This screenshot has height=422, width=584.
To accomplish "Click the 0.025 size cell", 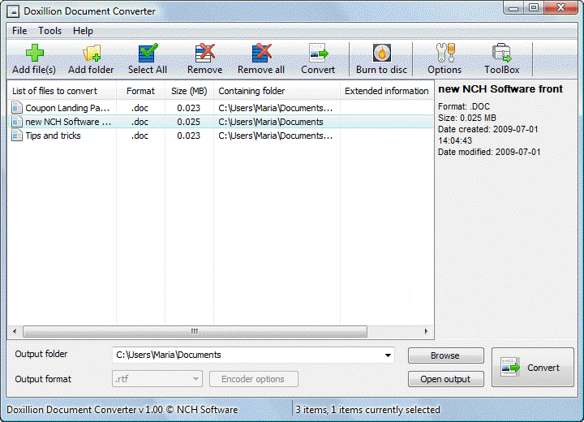I will (188, 122).
